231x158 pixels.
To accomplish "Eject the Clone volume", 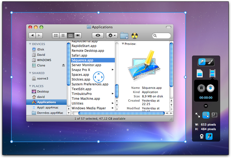I will tap(63, 65).
